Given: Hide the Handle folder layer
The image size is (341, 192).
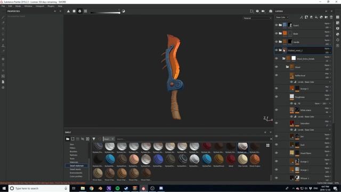Looking at the screenshot, I should pos(276,42).
